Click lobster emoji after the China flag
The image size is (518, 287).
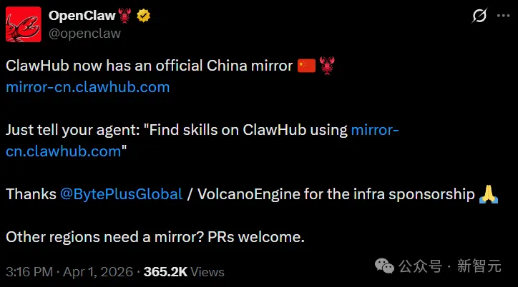coord(327,66)
